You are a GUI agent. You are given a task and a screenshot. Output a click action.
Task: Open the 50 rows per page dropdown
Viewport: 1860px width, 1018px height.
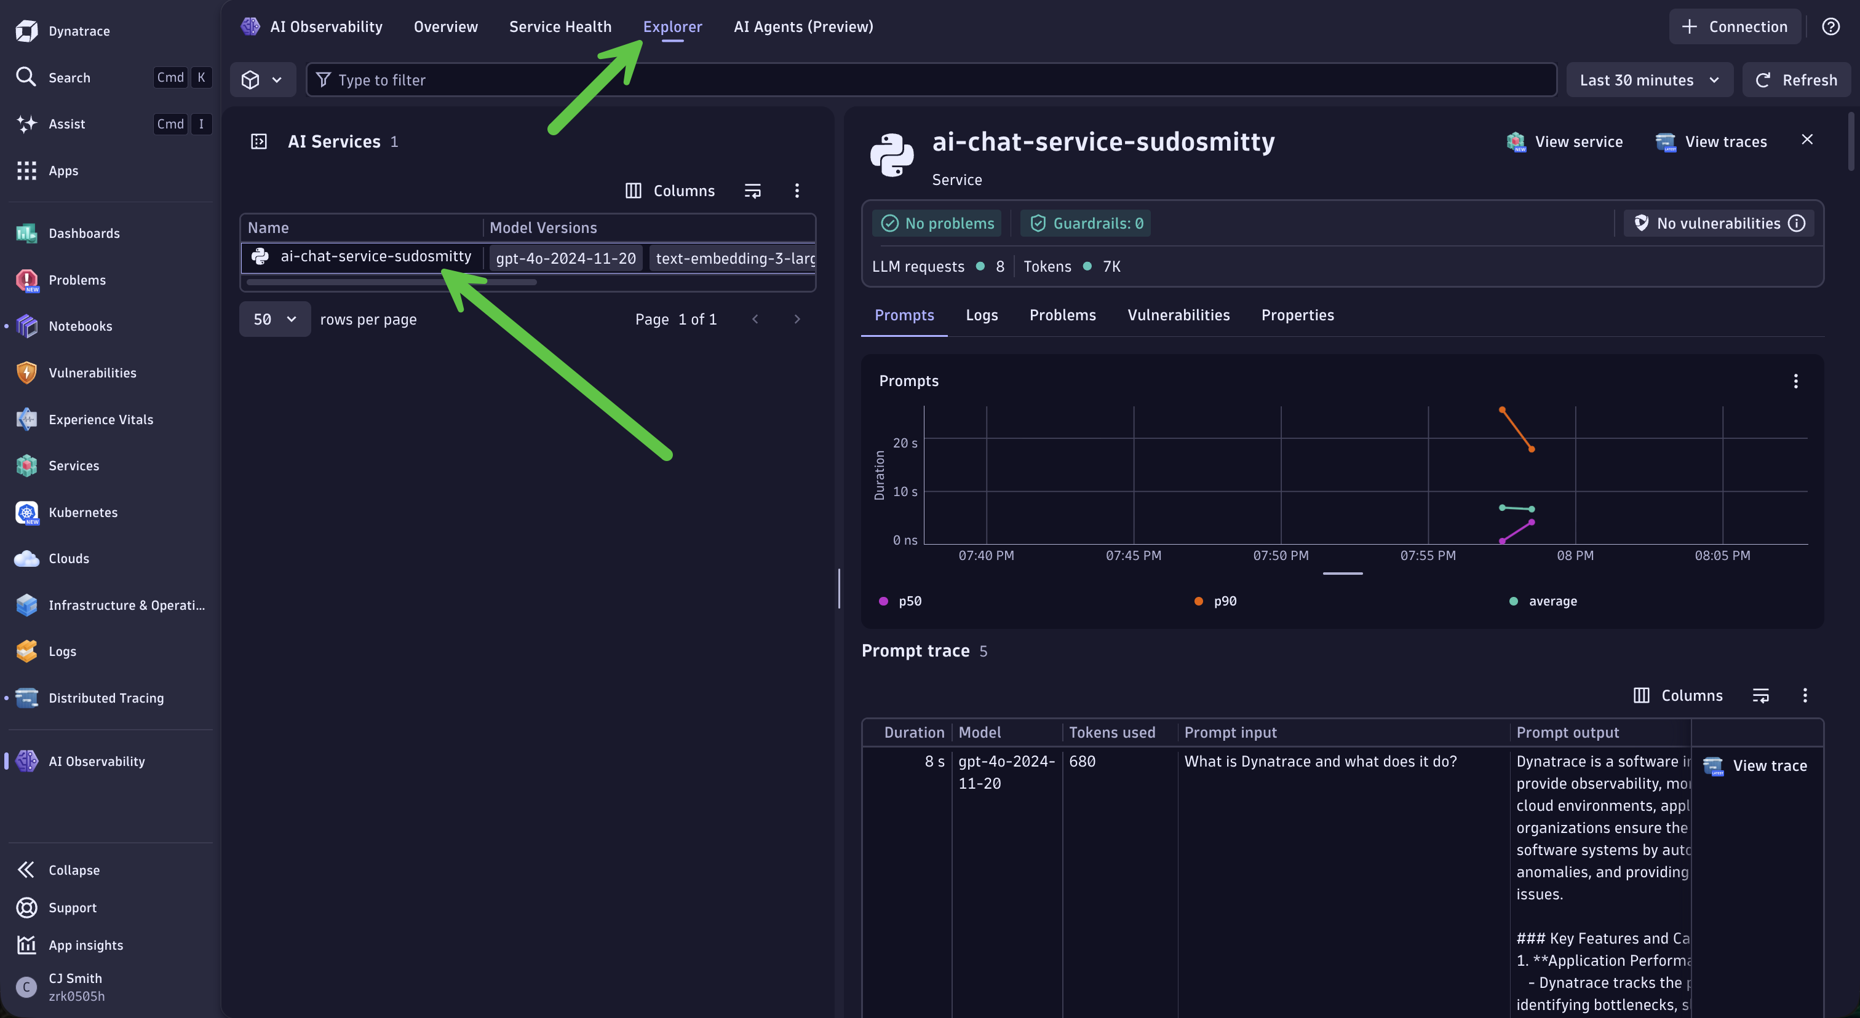pyautogui.click(x=274, y=319)
